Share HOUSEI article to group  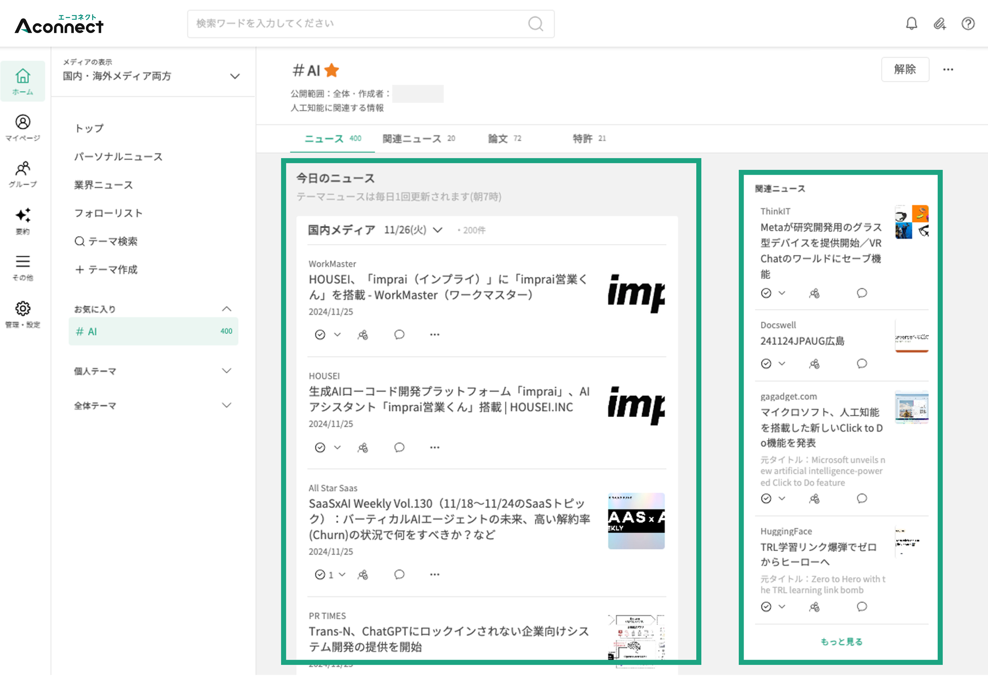pyautogui.click(x=363, y=448)
